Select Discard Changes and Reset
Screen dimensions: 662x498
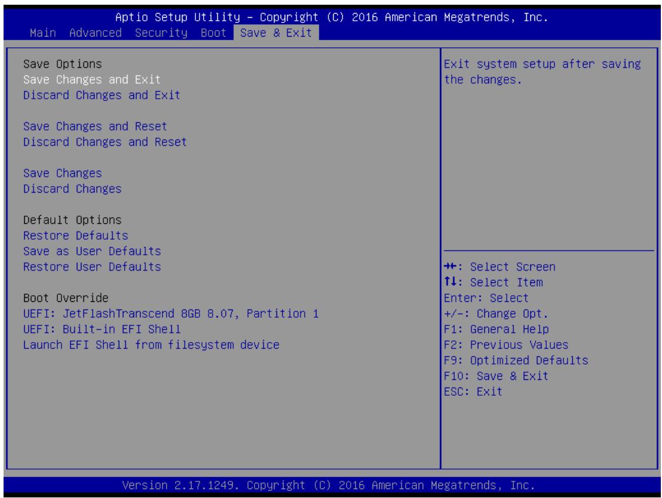105,142
